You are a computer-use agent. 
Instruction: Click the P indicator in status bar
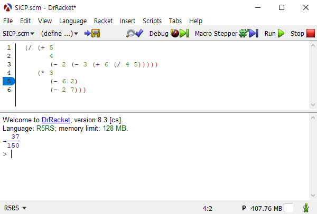244,208
